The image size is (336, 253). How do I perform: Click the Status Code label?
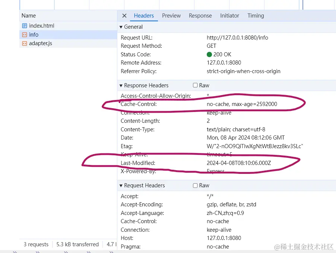pos(136,54)
